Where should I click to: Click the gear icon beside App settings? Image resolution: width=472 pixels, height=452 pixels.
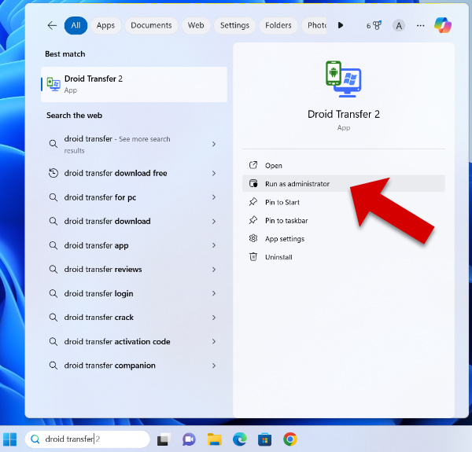253,238
